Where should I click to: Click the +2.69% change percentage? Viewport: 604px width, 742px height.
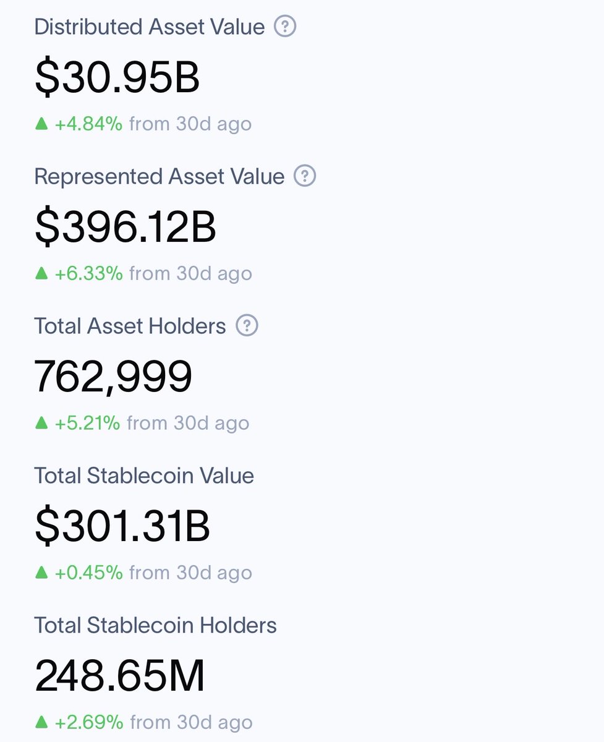point(89,722)
